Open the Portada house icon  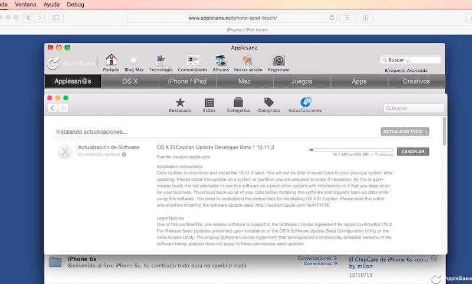point(111,60)
